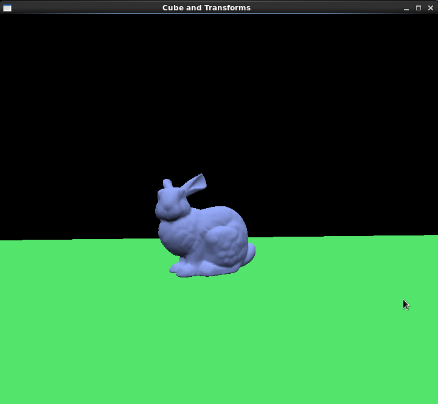This screenshot has height=404, width=438.
Task: Close the Cube and Transforms window
Action: pos(431,8)
